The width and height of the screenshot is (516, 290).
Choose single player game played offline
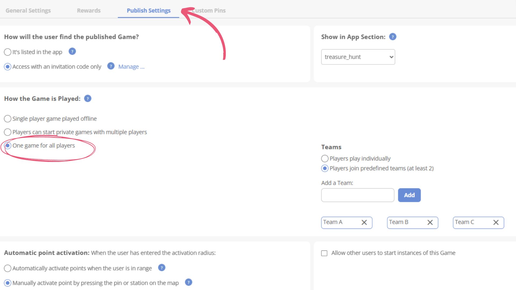[x=8, y=119]
